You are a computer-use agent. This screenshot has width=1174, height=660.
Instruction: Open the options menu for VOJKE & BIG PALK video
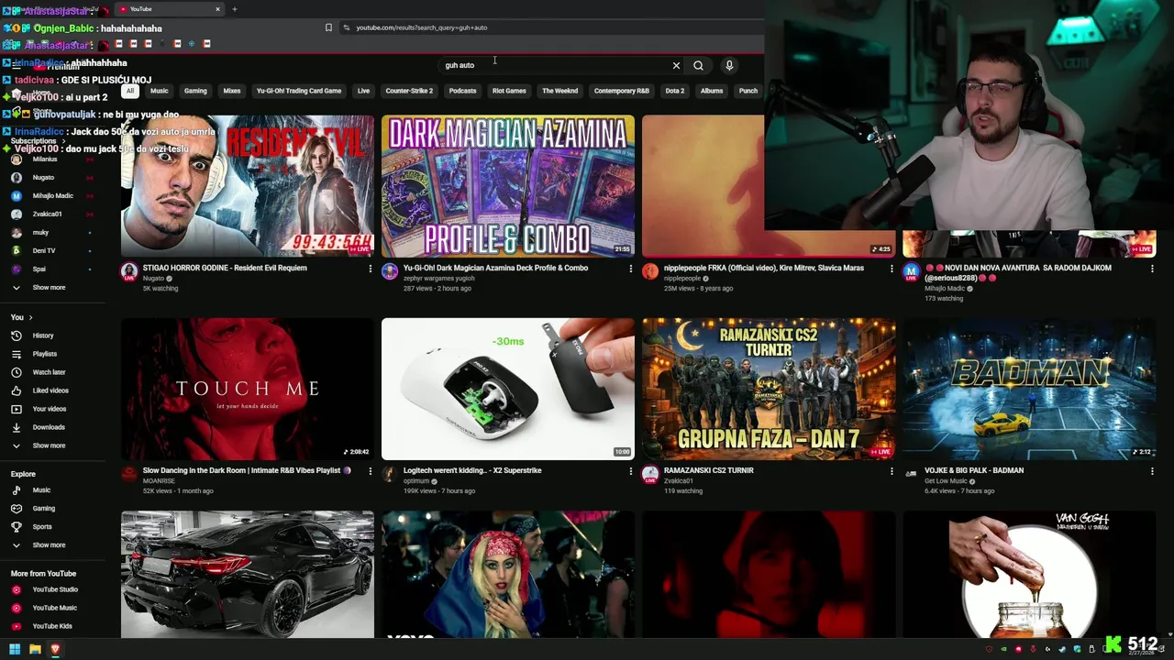(1152, 471)
